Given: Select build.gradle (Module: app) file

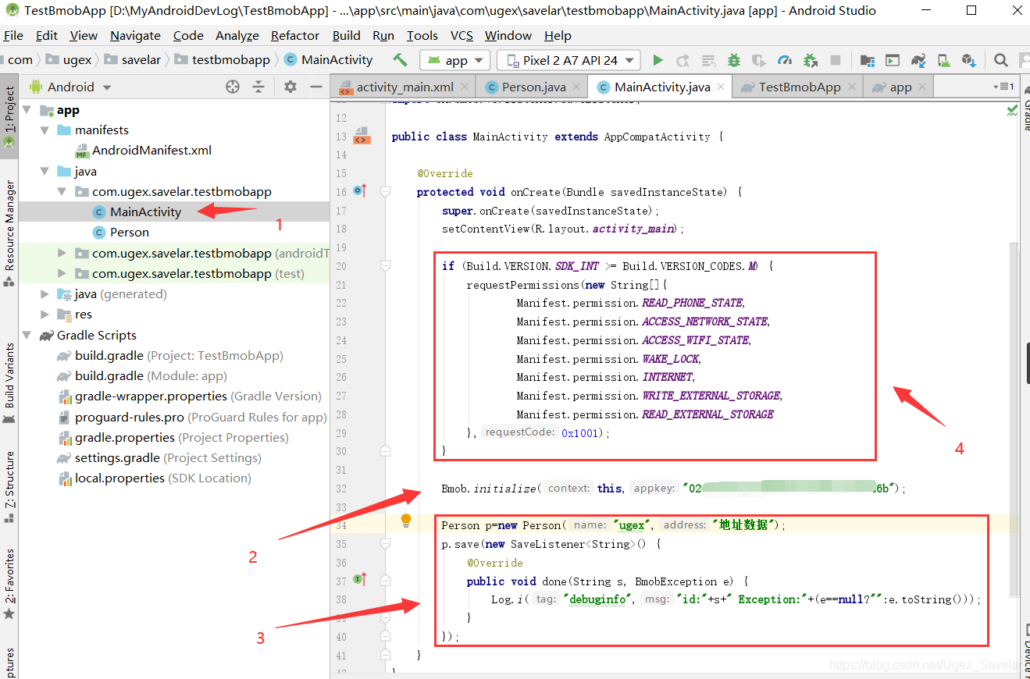Looking at the screenshot, I should 151,376.
